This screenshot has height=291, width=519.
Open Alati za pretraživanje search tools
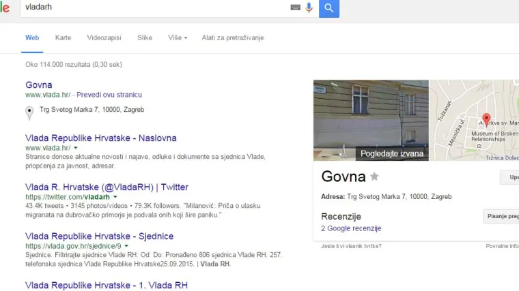[233, 37]
